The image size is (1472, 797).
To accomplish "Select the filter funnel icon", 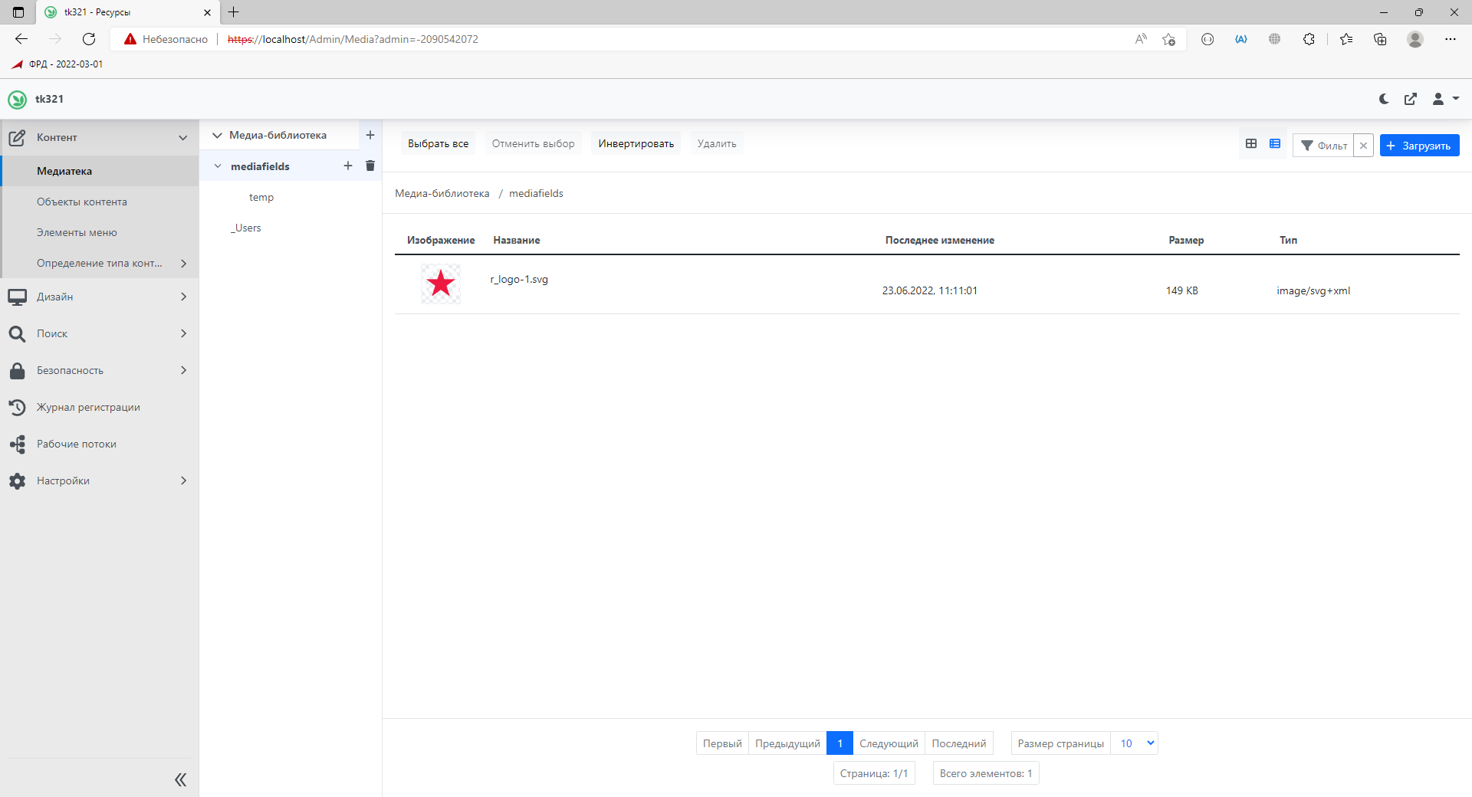I will (1309, 145).
